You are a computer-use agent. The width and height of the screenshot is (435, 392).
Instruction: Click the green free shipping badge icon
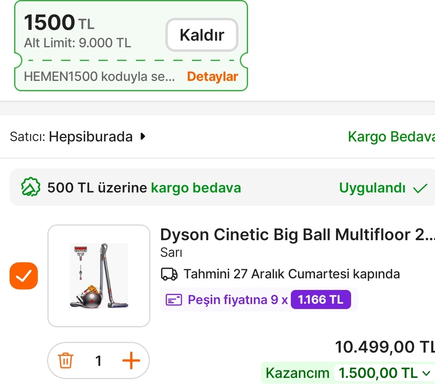[x=31, y=188]
